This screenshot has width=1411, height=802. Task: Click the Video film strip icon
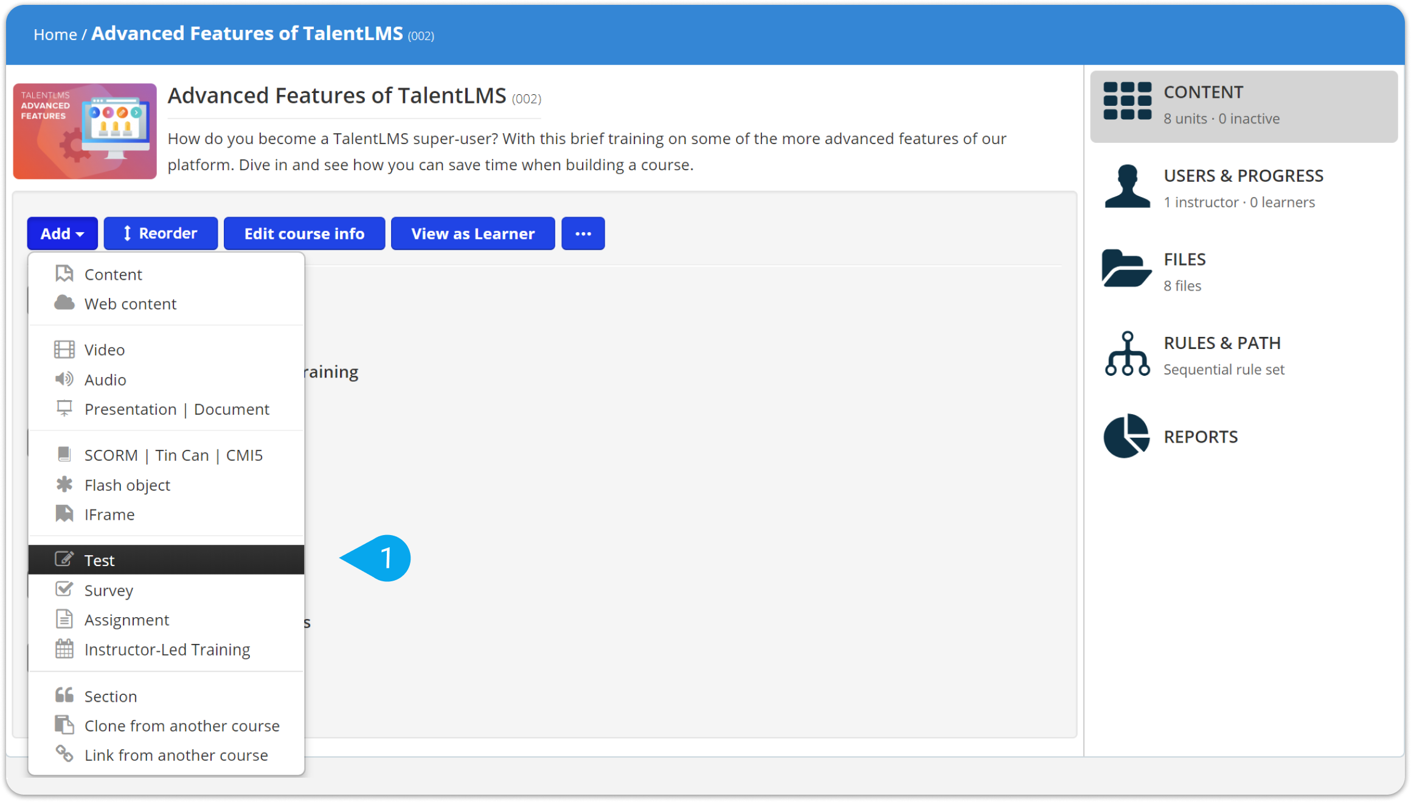[64, 349]
